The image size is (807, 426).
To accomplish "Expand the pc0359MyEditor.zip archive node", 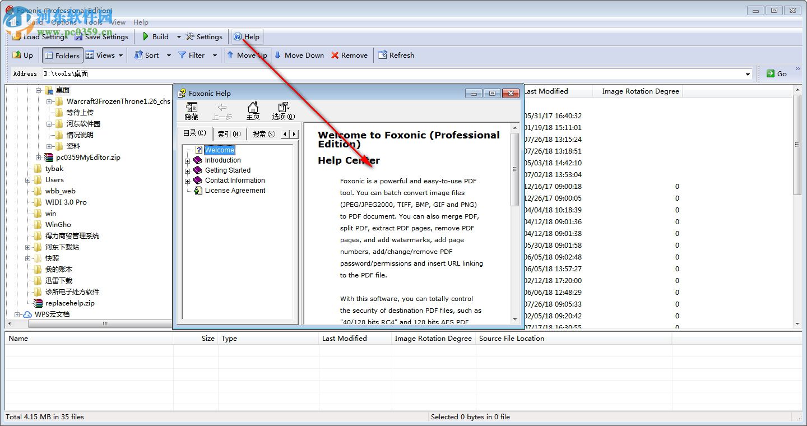I will coord(39,158).
